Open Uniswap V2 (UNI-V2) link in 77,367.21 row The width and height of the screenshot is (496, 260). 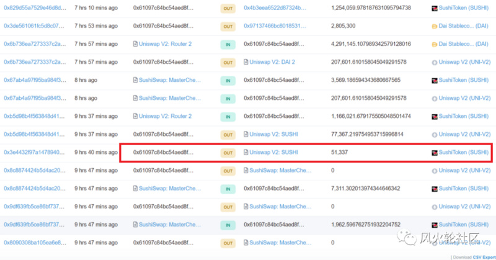click(x=464, y=134)
